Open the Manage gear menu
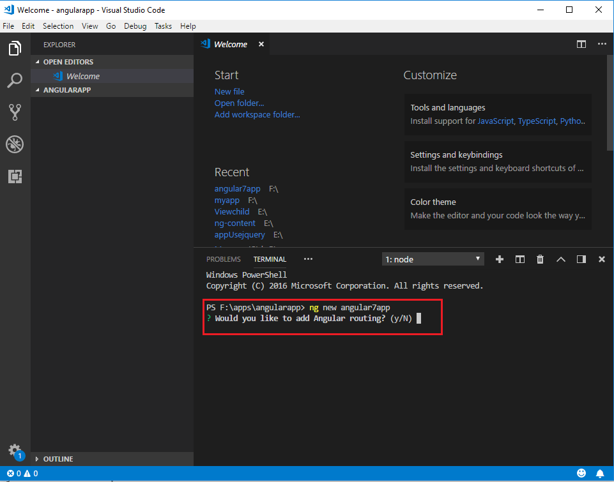 (x=15, y=451)
